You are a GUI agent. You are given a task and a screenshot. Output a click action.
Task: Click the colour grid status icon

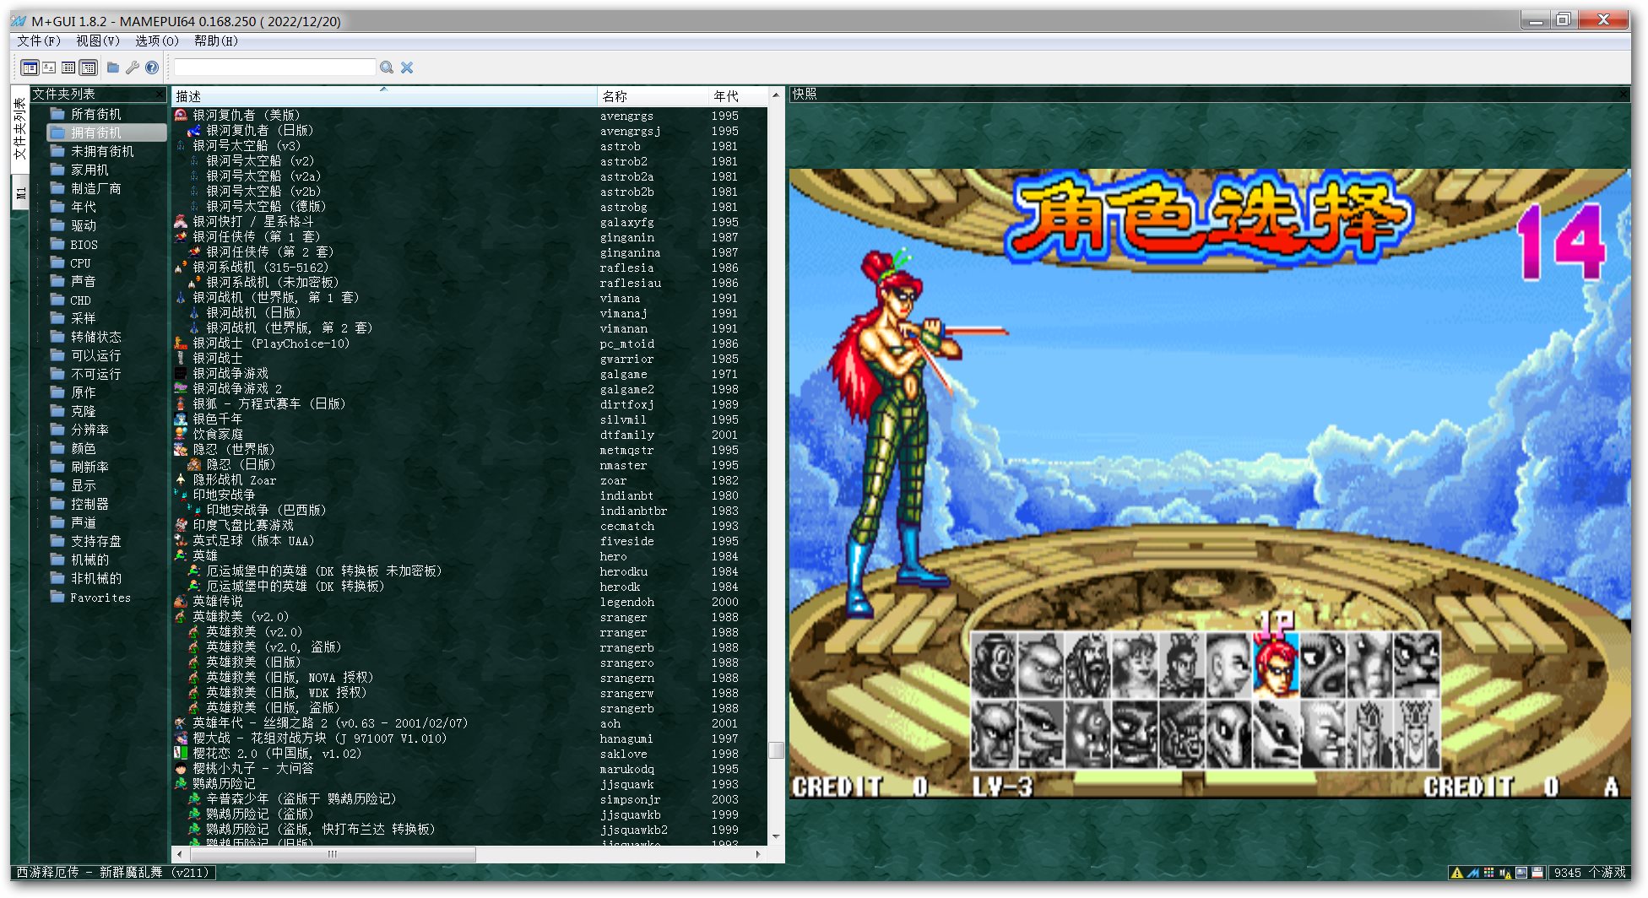[1488, 873]
